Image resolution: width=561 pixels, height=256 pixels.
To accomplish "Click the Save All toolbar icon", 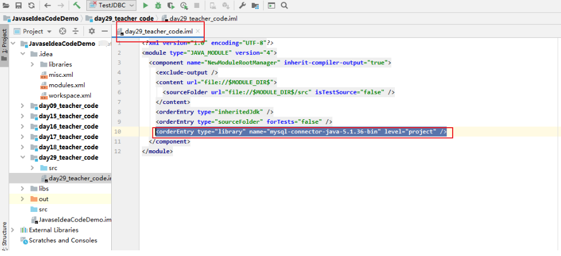I will click(19, 5).
